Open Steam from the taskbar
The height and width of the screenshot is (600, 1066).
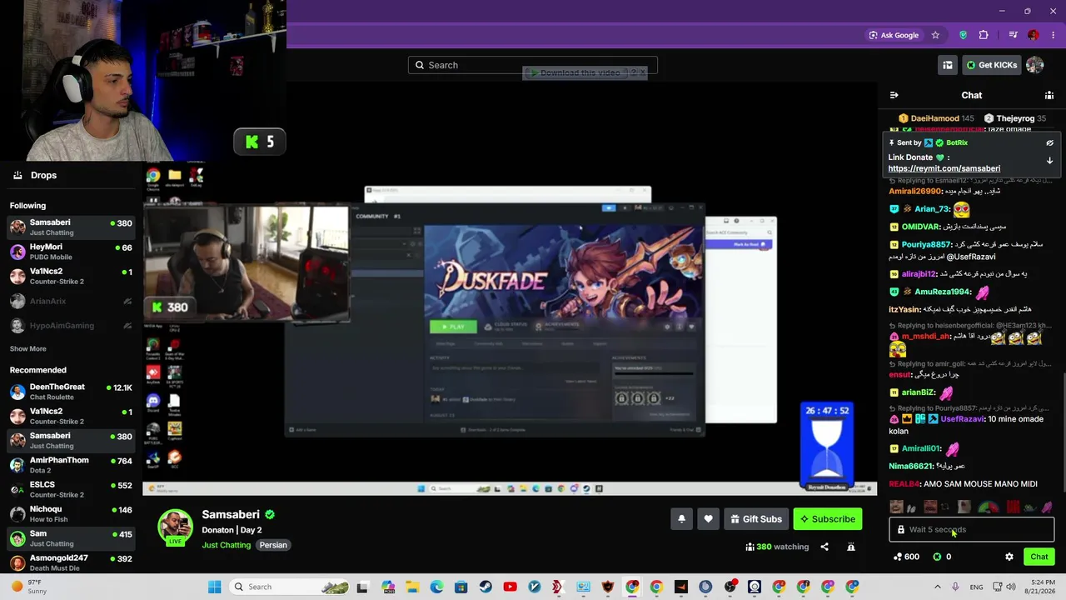tap(486, 587)
